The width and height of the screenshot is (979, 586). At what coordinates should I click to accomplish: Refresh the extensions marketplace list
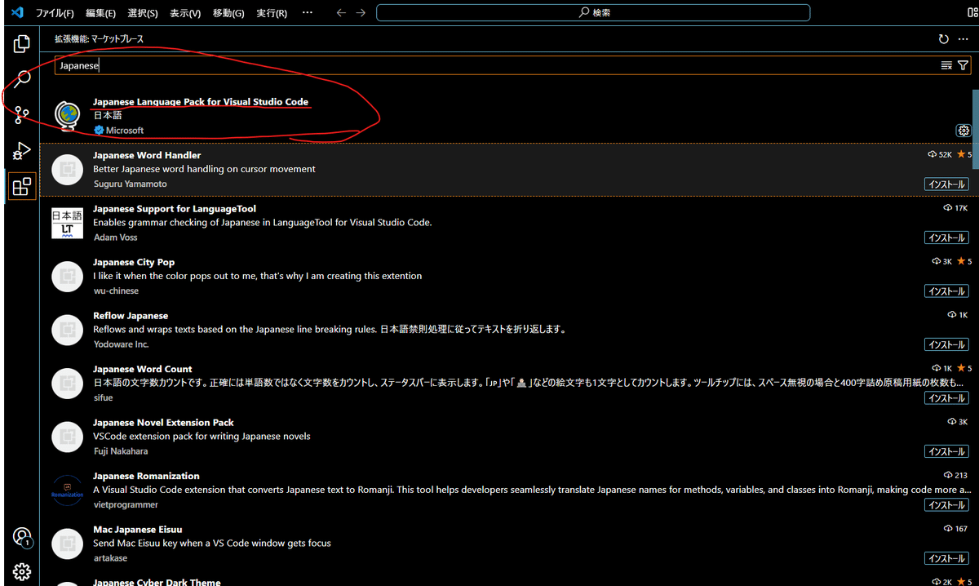[944, 38]
